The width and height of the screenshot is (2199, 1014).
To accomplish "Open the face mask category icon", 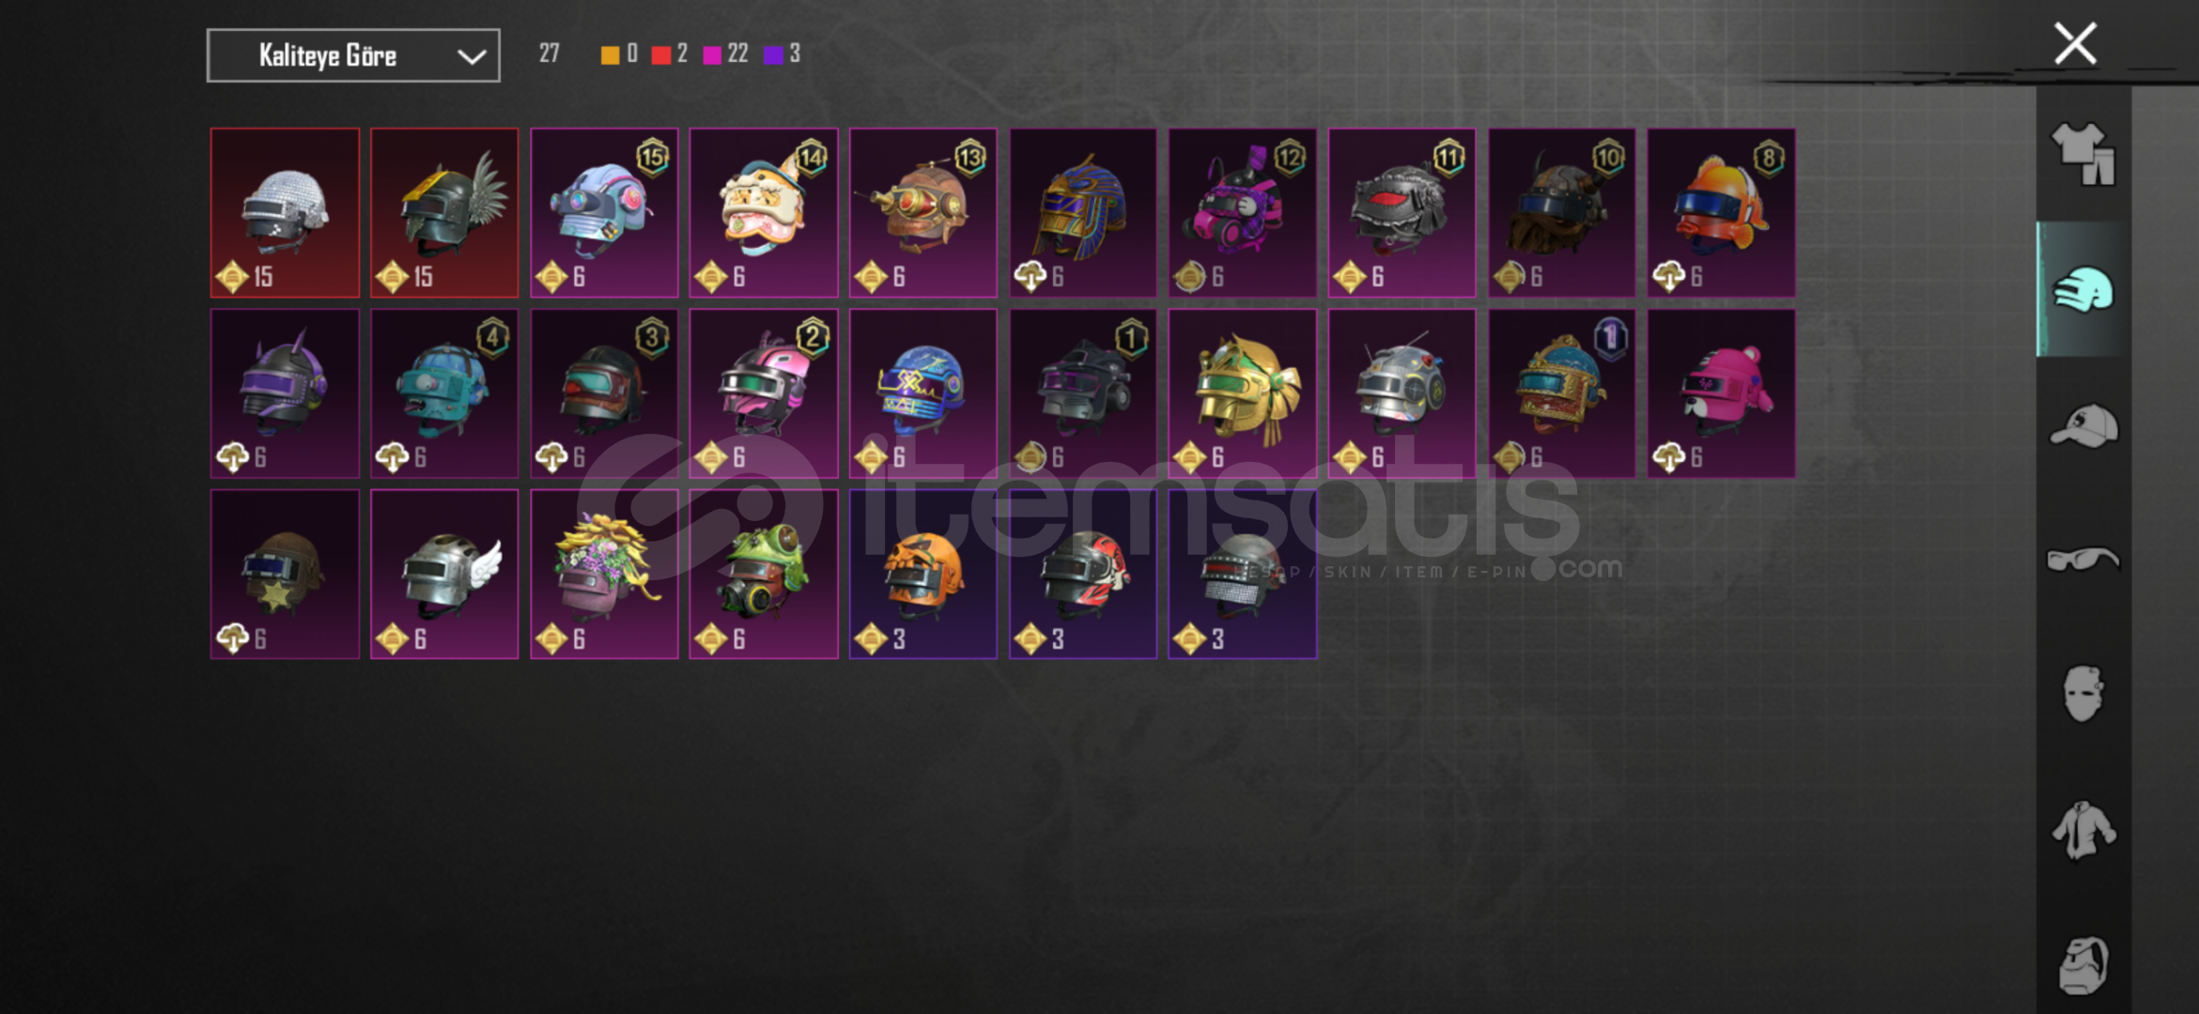I will coord(2083,694).
